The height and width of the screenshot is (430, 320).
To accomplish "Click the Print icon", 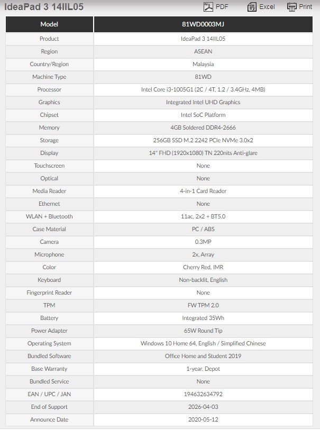I will point(291,7).
